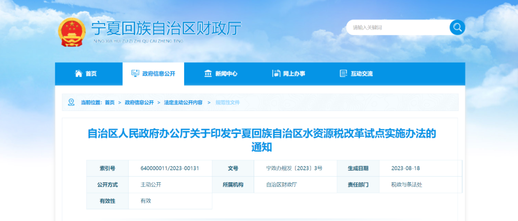Click the date 2023-08-18
Image resolution: width=518 pixels, height=221 pixels.
point(405,168)
